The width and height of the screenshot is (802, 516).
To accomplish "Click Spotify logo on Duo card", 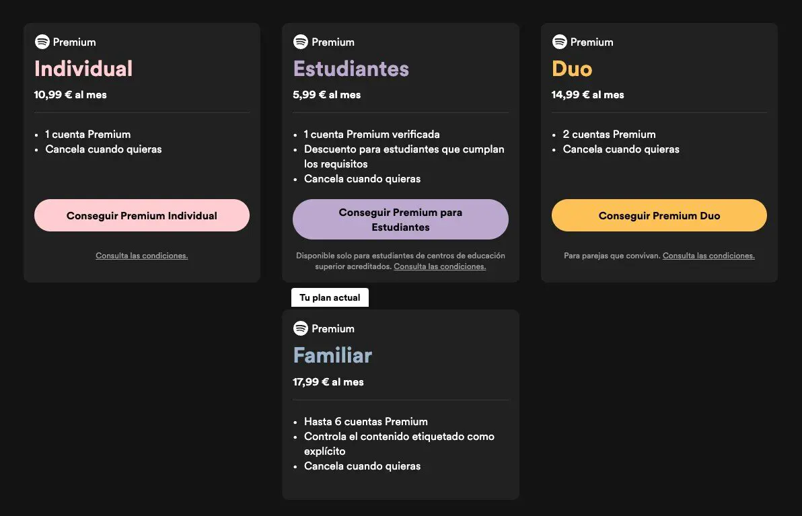I will pos(560,42).
